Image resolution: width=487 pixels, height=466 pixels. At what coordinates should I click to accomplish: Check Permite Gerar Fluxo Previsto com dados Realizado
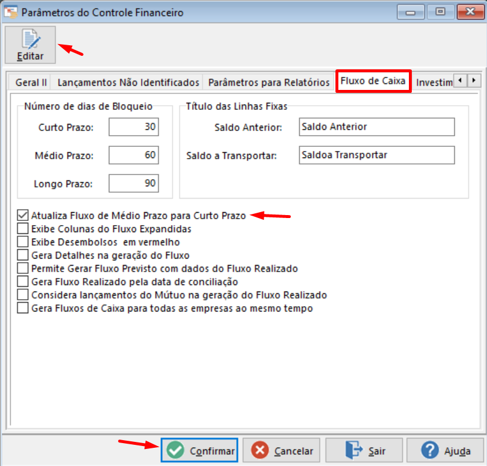[23, 268]
